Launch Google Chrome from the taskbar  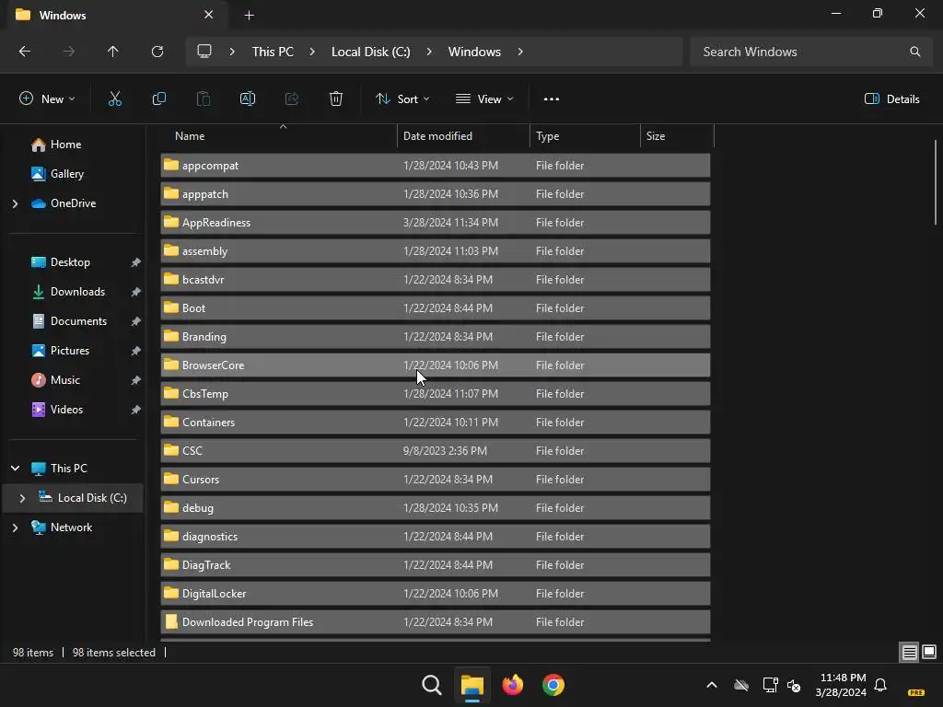[x=553, y=685]
